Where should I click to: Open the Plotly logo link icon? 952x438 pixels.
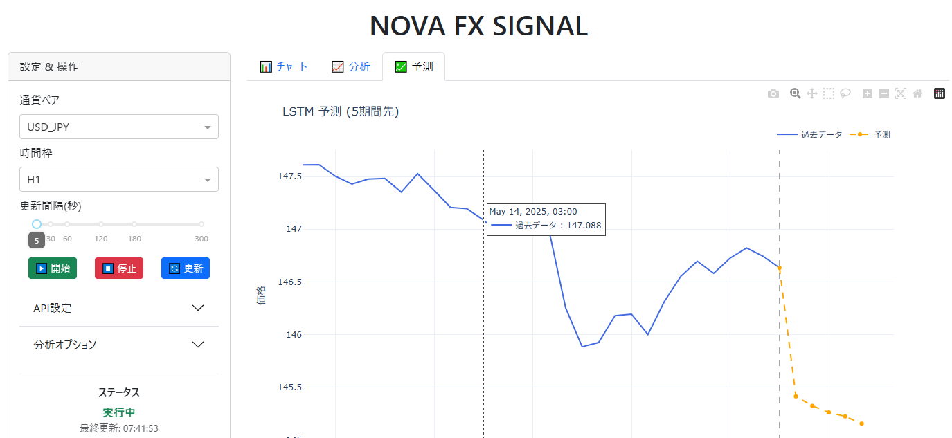pyautogui.click(x=940, y=93)
